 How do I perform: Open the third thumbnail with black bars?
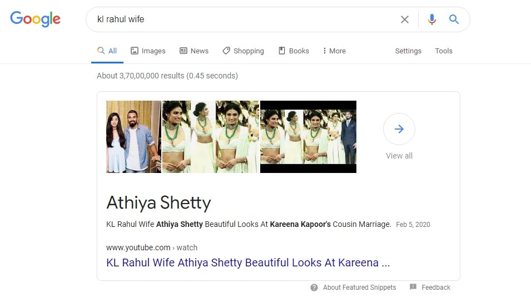(308, 137)
